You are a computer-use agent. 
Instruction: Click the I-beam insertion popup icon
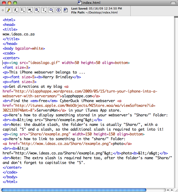44,10
